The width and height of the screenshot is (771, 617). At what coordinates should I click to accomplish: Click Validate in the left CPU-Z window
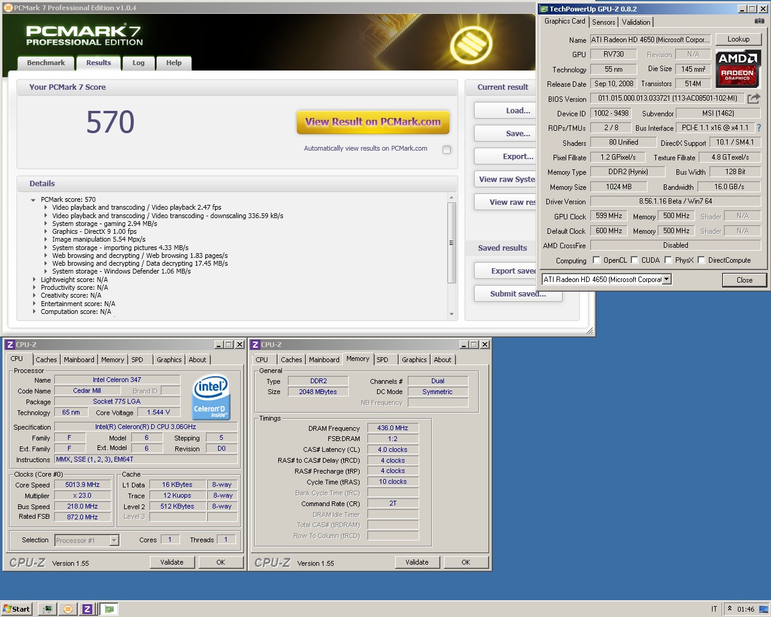point(172,562)
